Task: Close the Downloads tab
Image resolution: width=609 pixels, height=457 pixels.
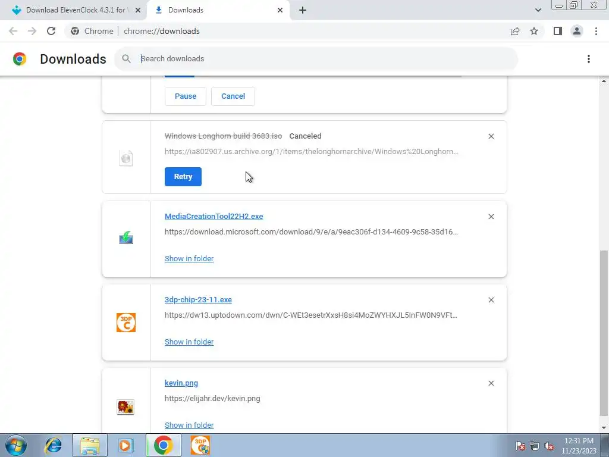Action: 280,10
